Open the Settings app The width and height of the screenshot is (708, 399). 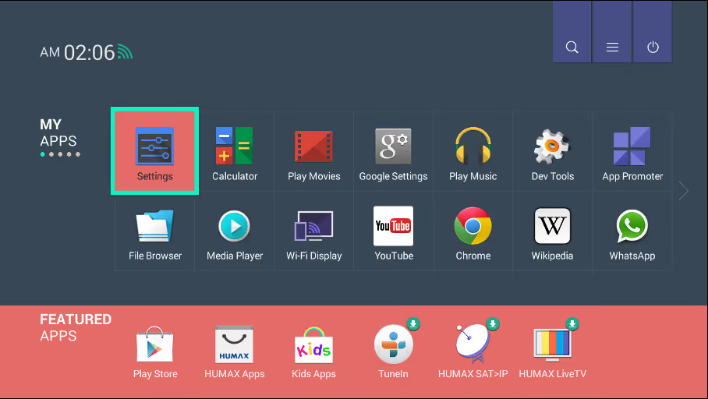click(155, 151)
